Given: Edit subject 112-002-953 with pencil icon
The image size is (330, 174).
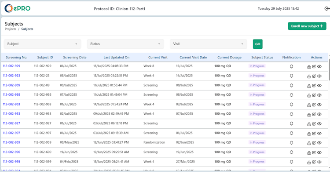Looking at the screenshot, I should 314,114.
